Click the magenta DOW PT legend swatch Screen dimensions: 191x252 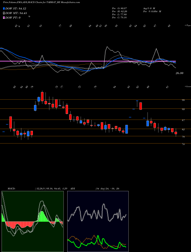click(4, 18)
